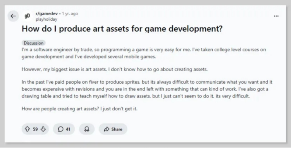Open the gD subreddit avatar

27,16
